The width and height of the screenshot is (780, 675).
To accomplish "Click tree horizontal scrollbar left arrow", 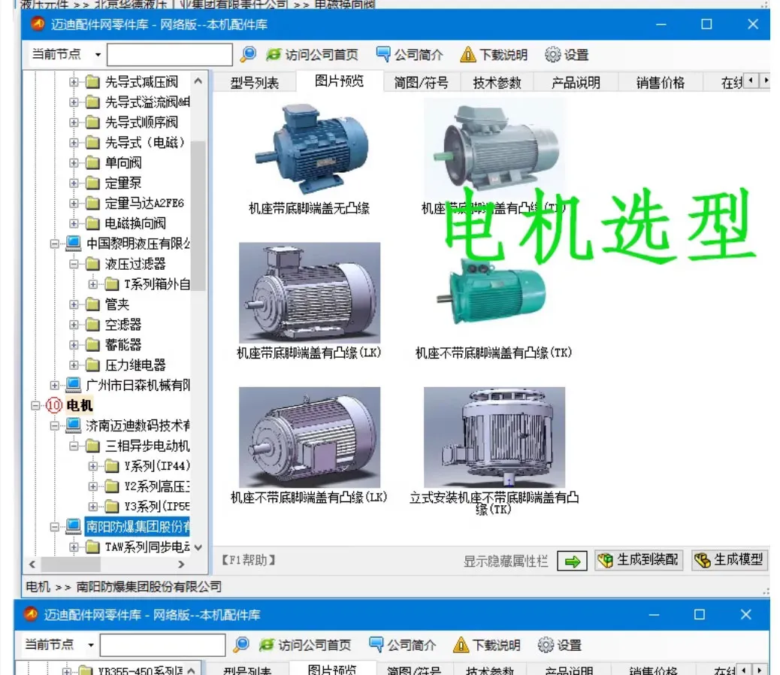I will 32,565.
